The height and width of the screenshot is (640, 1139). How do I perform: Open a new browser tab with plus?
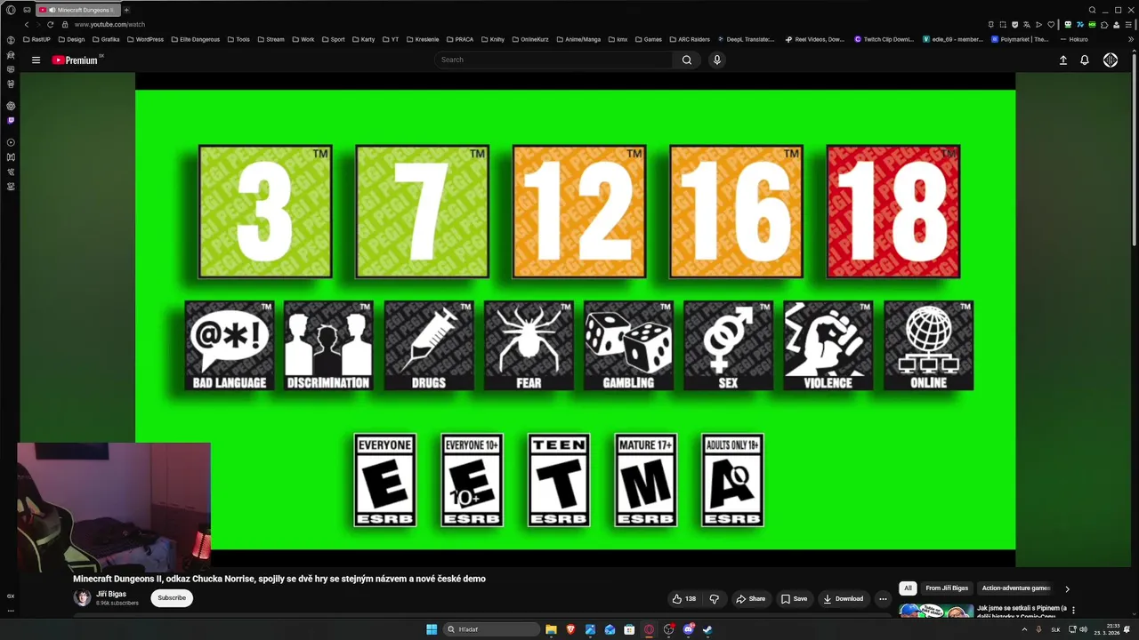click(126, 10)
